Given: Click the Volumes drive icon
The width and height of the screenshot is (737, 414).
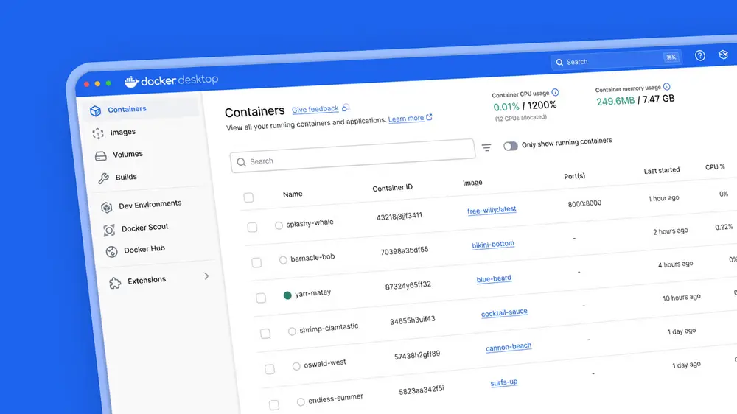Looking at the screenshot, I should 100,156.
